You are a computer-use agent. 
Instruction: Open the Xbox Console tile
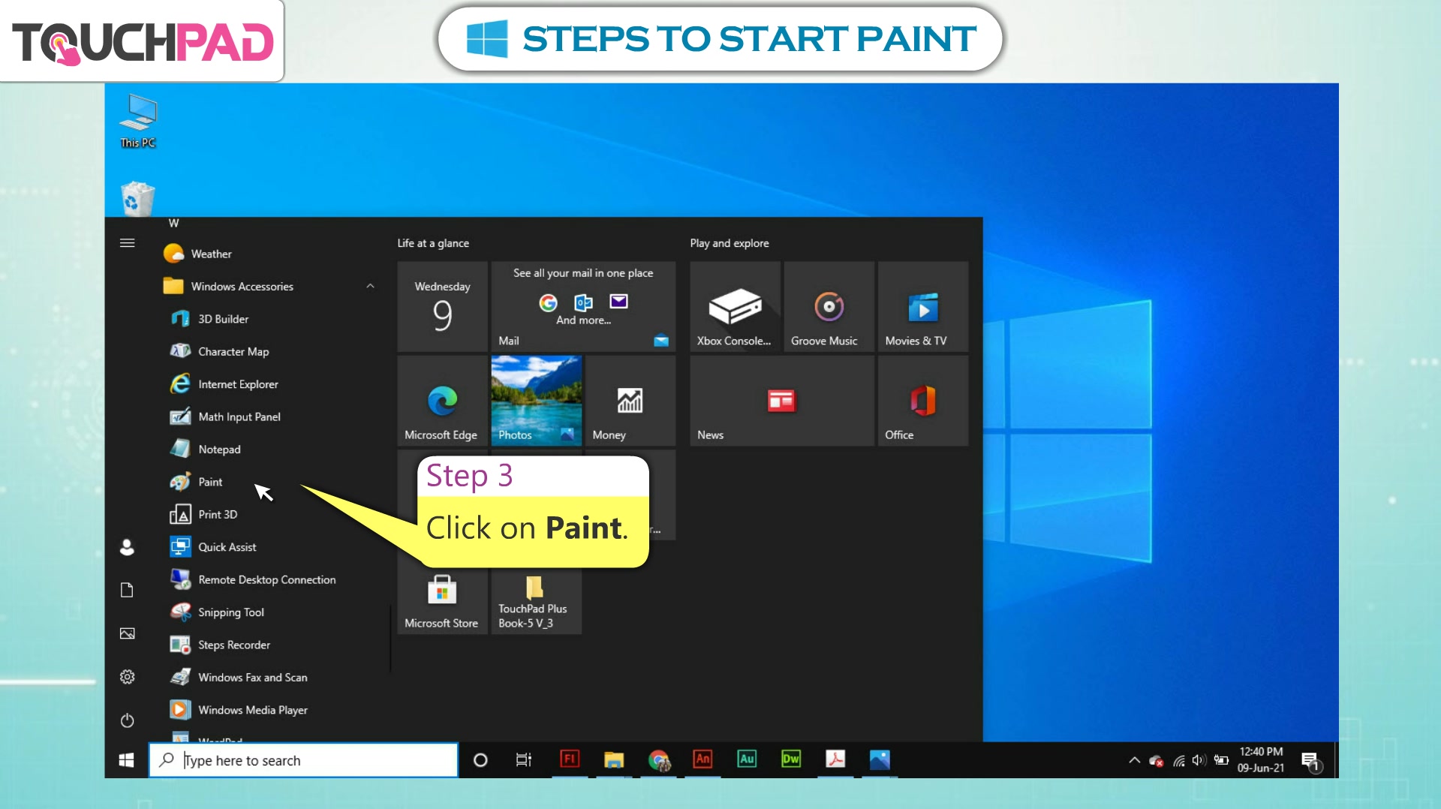pyautogui.click(x=735, y=306)
